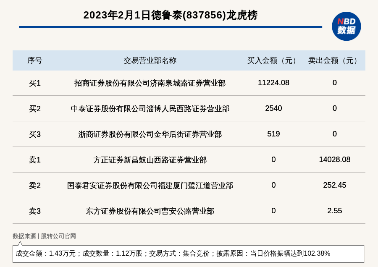Select the 买1 row label
Image resolution: width=378 pixels, height=267 pixels.
[35, 83]
